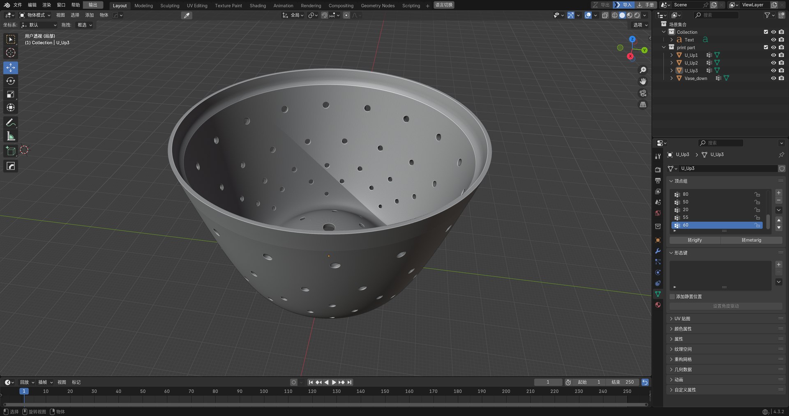This screenshot has width=789, height=416.
Task: Open the object mode dropdown
Action: 35,15
